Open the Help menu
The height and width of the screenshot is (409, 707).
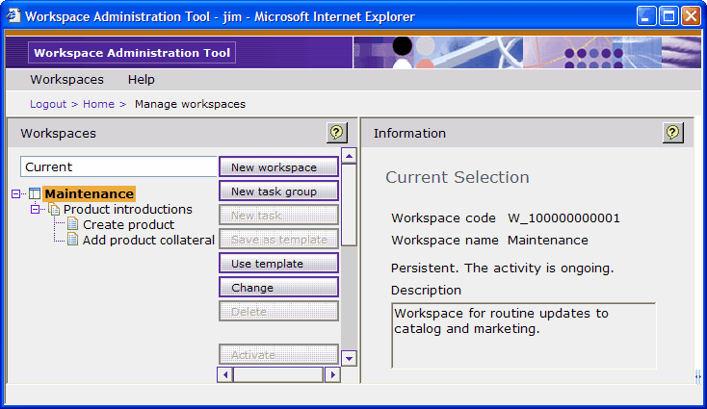tap(142, 79)
